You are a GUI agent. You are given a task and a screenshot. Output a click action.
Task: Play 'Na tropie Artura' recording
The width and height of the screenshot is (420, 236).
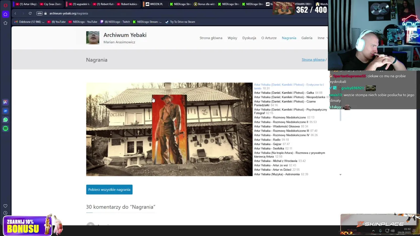[290, 155]
